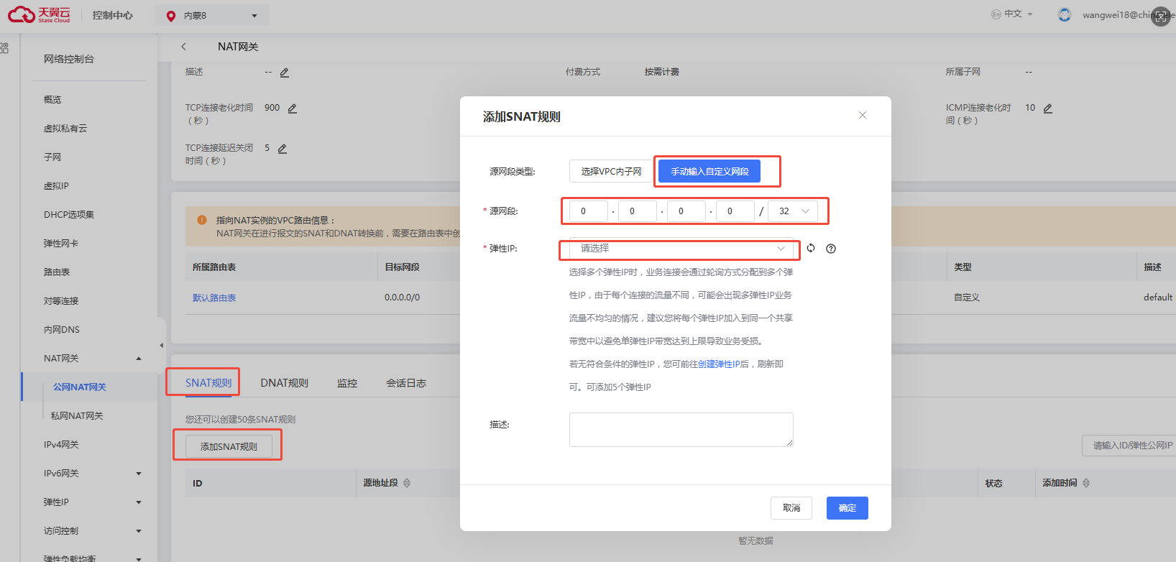Edit TCP连接老化时间 value via pencil icon
1176x562 pixels.
[293, 109]
